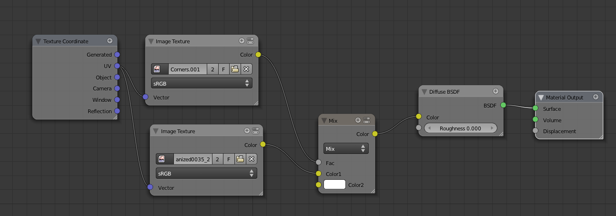Click the Roughness 0.000 slider field
Image resolution: width=616 pixels, height=216 pixels.
pyautogui.click(x=460, y=128)
